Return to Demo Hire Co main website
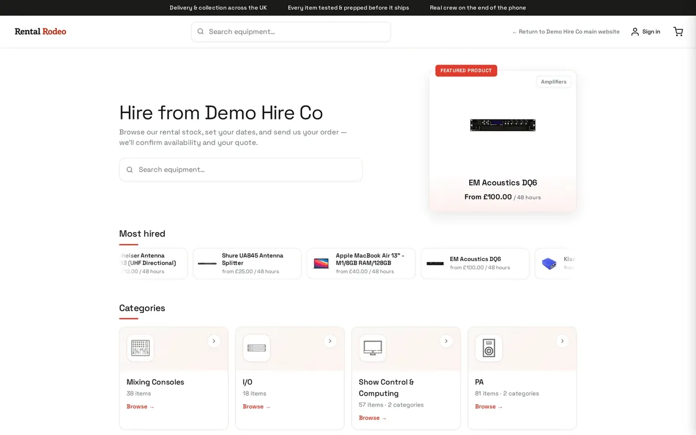 coord(565,32)
